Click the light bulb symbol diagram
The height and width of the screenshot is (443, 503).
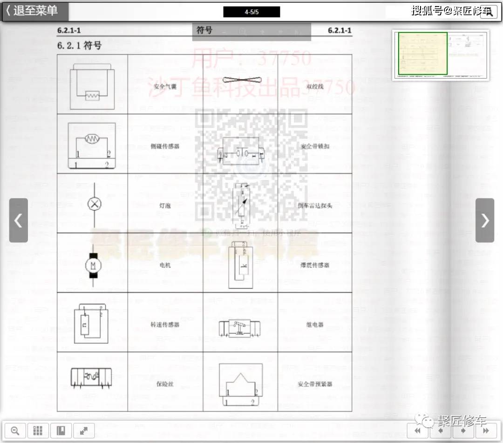[x=94, y=204]
